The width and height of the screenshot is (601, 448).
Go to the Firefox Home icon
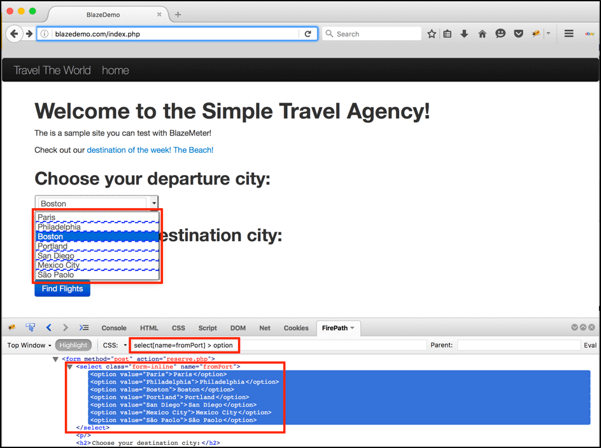coord(482,34)
